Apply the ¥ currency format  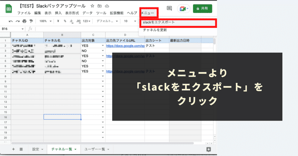(58, 21)
